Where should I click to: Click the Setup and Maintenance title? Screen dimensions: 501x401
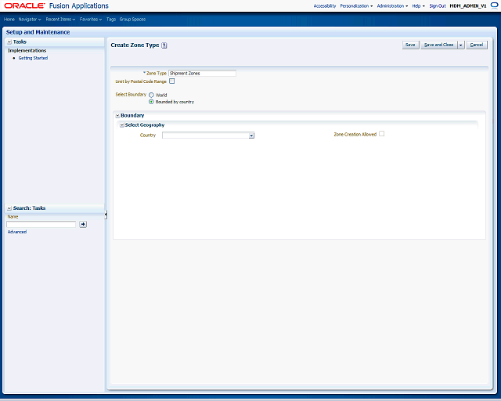pyautogui.click(x=38, y=32)
